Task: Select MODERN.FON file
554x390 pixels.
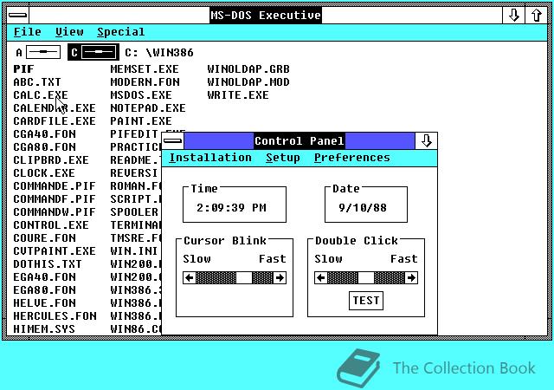Action: pos(145,82)
